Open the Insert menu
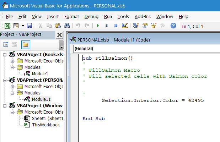 (x=53, y=17)
